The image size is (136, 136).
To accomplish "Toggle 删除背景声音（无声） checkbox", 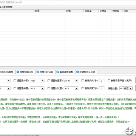I will [109, 80].
